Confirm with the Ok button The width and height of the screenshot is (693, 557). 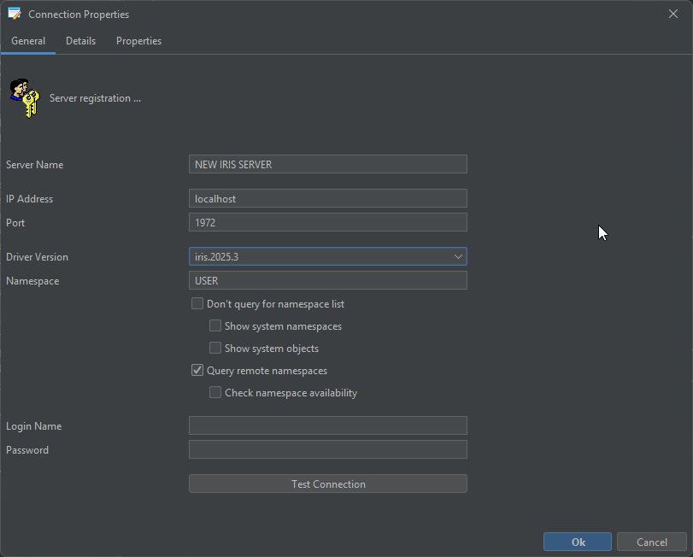coord(578,542)
